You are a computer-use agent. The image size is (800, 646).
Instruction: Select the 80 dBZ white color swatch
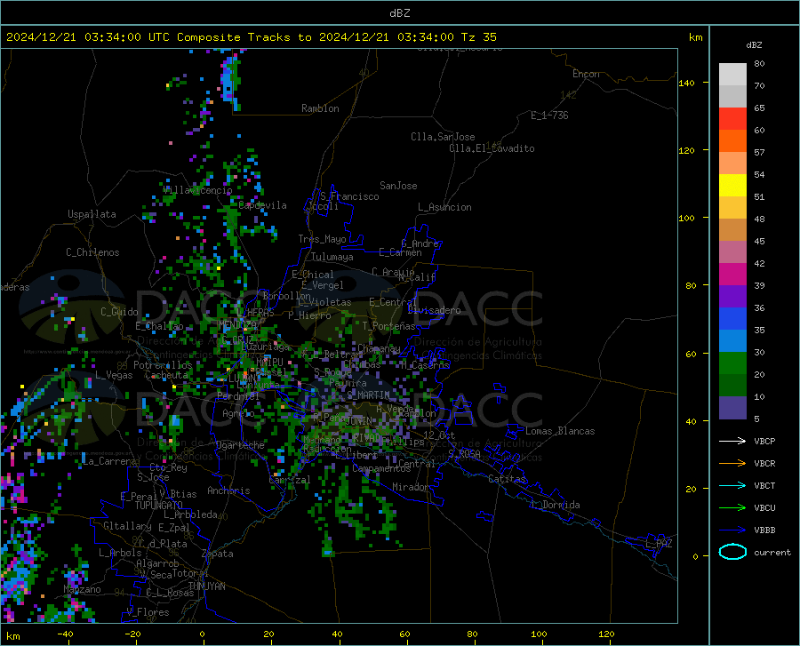coord(732,75)
